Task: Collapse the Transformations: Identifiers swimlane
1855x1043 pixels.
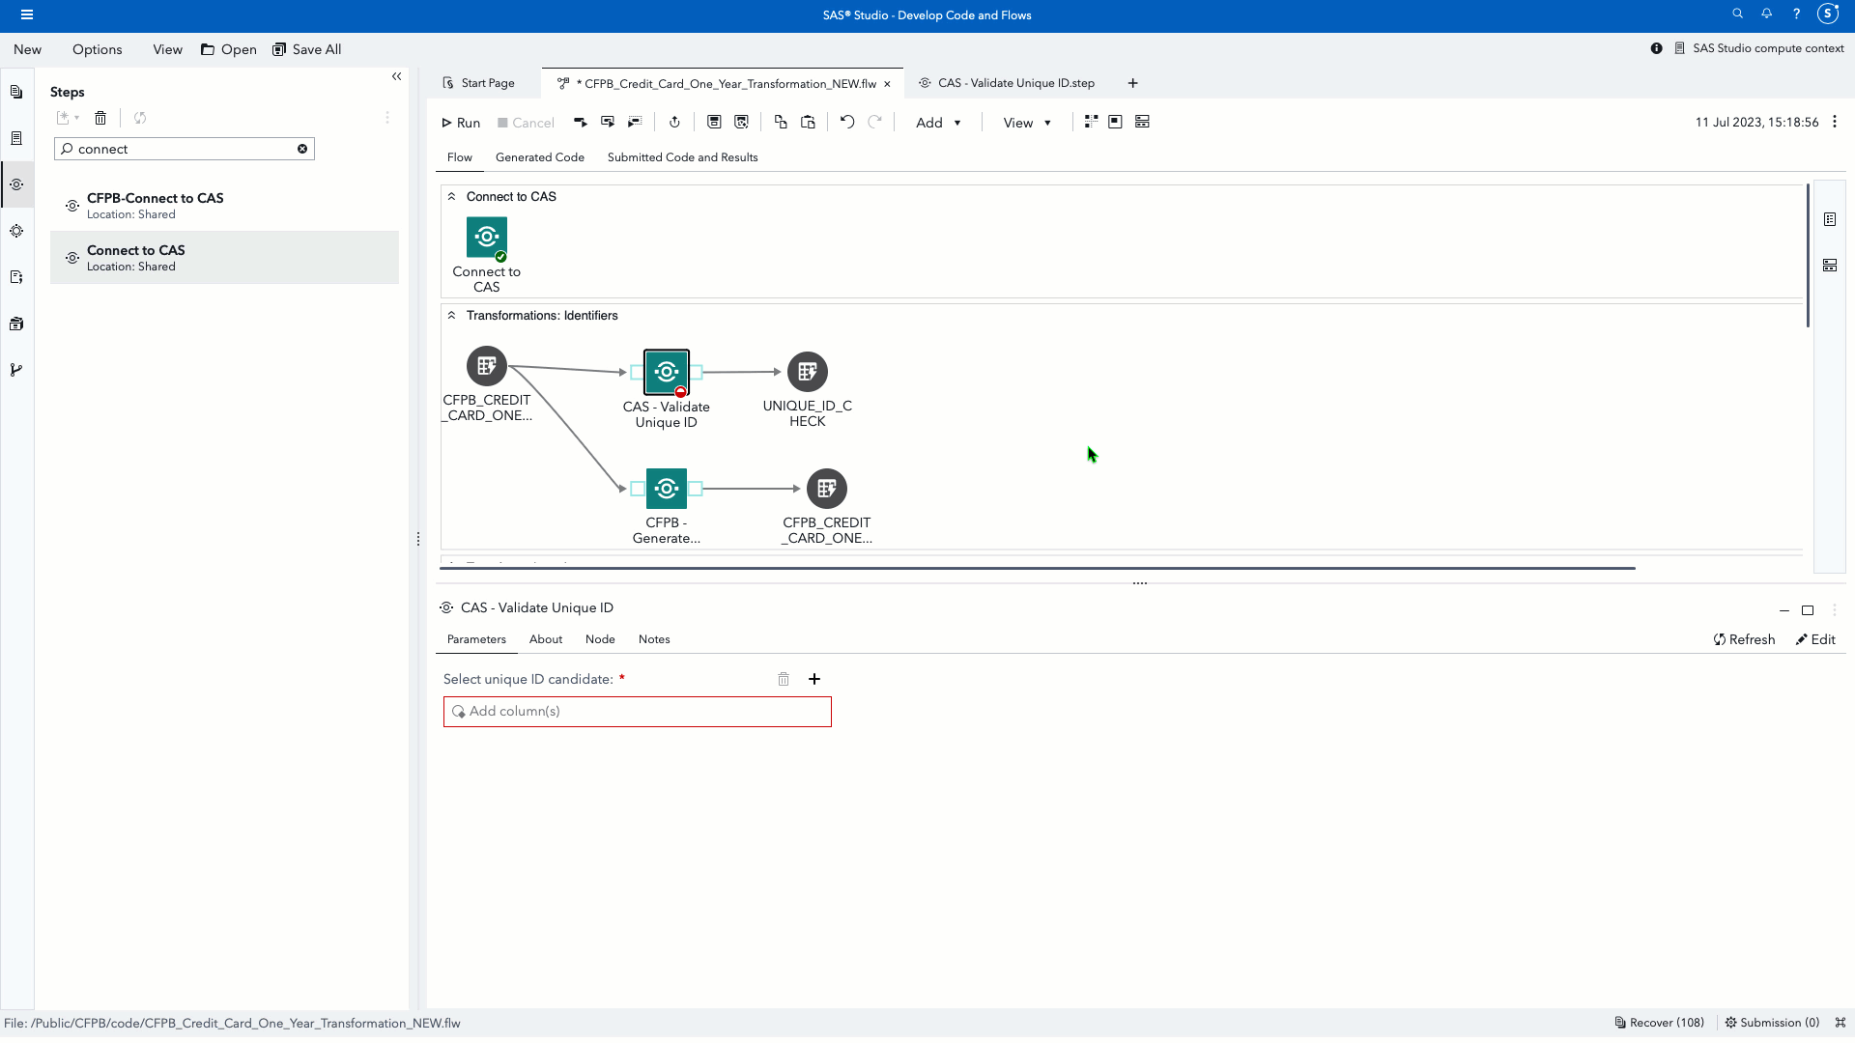Action: [x=451, y=315]
